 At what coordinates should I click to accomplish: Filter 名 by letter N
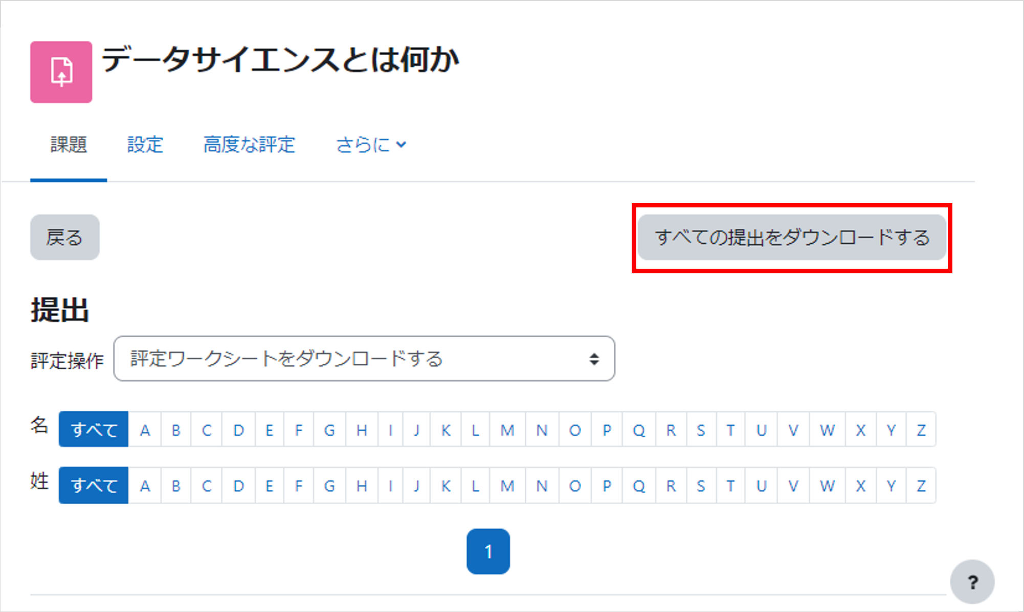542,429
